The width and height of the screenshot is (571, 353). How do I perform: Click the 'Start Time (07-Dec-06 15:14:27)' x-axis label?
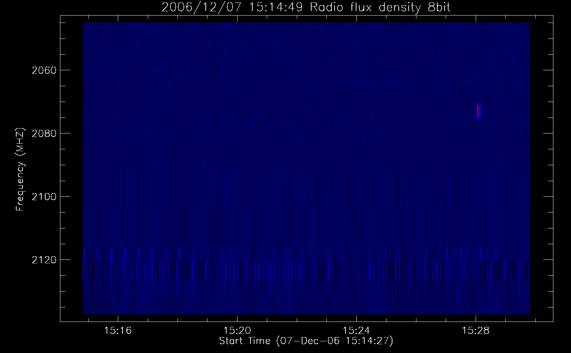tap(306, 341)
